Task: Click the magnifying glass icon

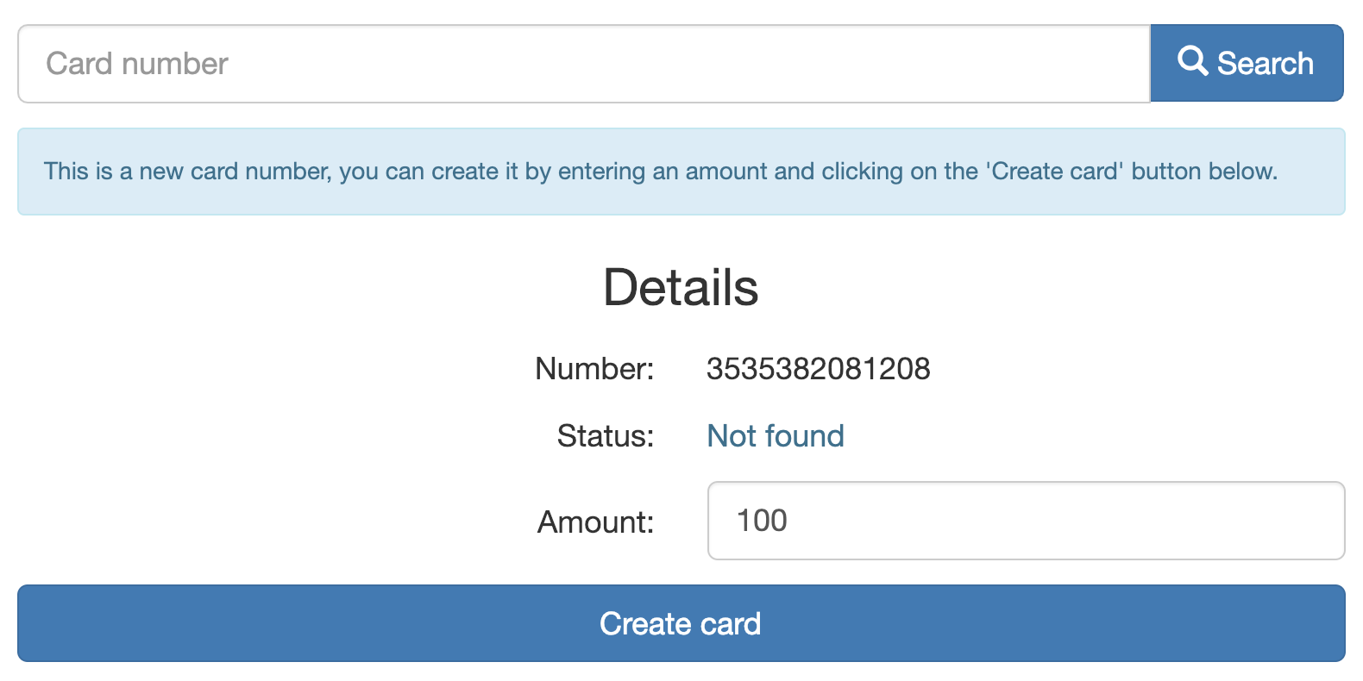Action: (x=1192, y=61)
